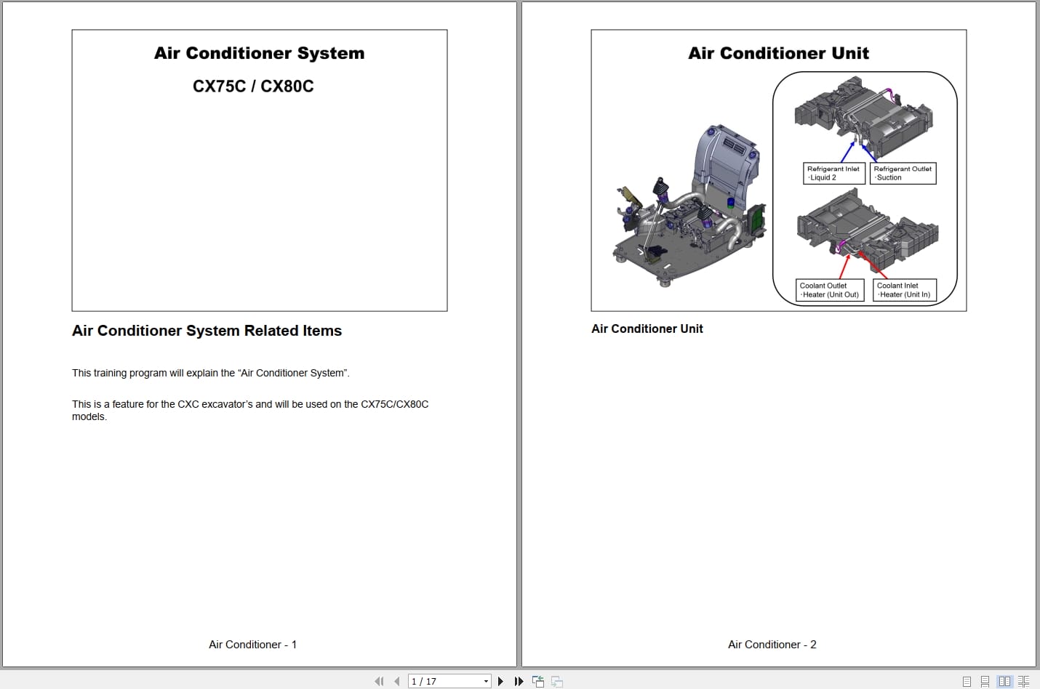Screen dimensions: 1040x689
Task: Click the Air Conditioner System title
Action: point(259,52)
